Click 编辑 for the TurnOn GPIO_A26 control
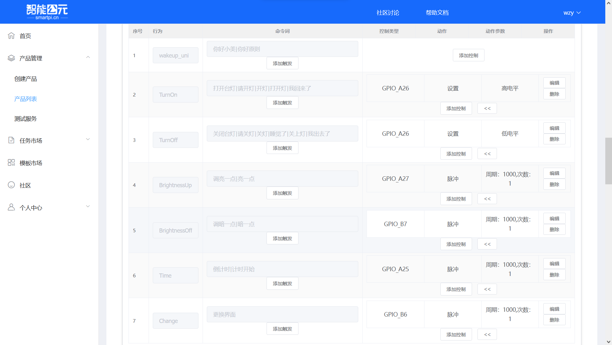The image size is (612, 345). [x=554, y=83]
